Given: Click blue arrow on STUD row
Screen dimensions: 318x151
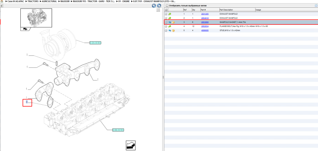Looking at the screenshot, I should point(170,30).
